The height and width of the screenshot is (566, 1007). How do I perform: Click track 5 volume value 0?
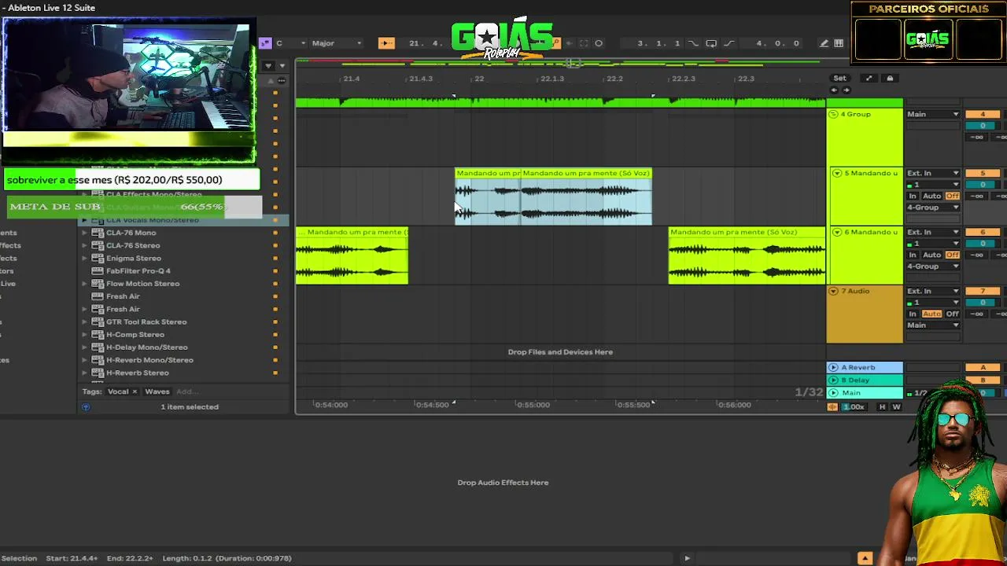(983, 185)
